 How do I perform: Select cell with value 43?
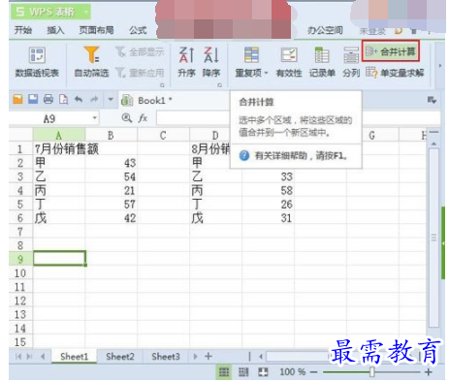click(x=112, y=163)
